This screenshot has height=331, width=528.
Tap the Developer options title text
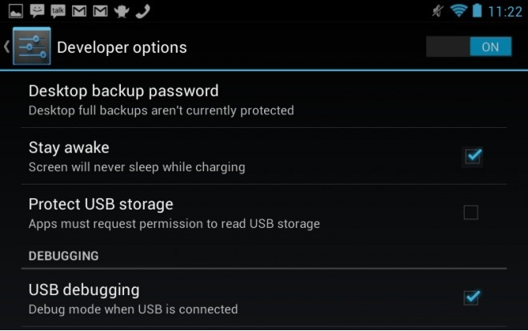coord(122,47)
